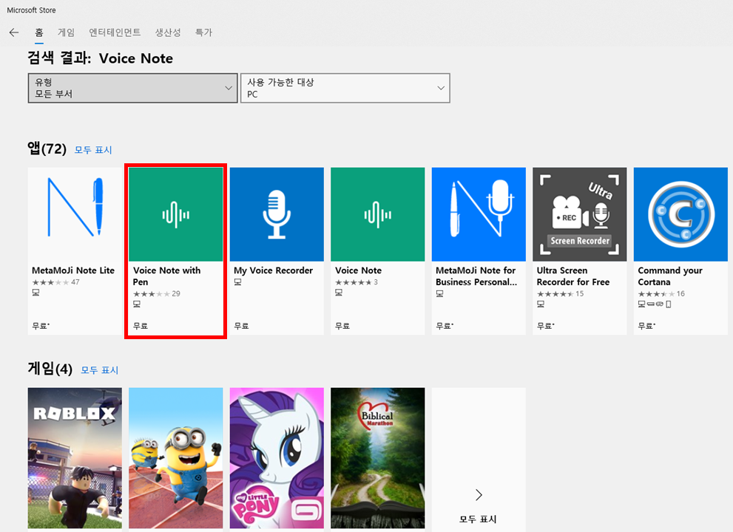Open Command your Cortana app icon
Viewport: 733px width, 532px height.
[x=680, y=214]
